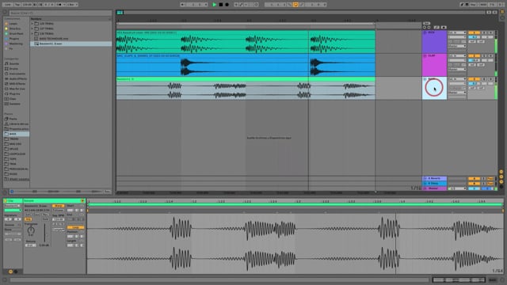Toggle the computer MIDI keyboard icon

pyautogui.click(x=467, y=5)
